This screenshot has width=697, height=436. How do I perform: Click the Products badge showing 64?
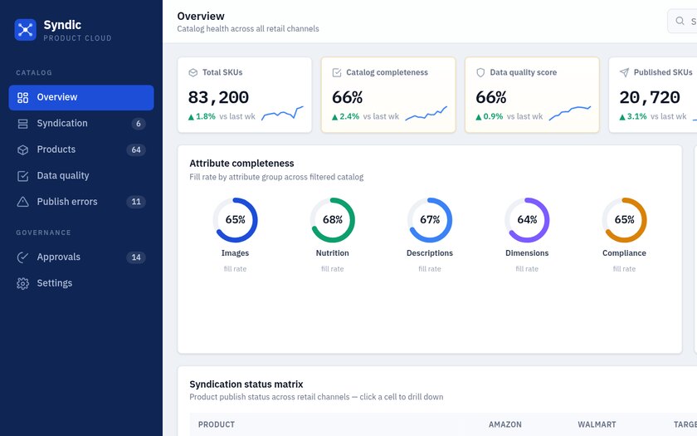pos(136,150)
